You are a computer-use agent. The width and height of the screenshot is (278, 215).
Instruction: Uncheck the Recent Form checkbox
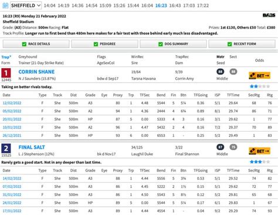point(230,44)
